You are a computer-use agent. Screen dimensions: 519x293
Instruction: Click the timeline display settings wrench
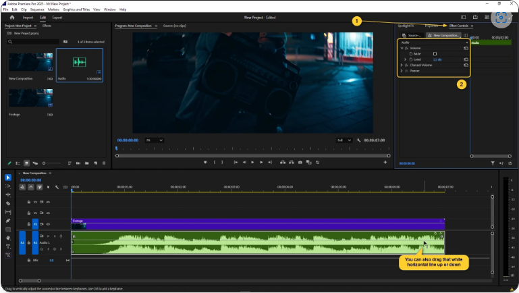click(57, 187)
